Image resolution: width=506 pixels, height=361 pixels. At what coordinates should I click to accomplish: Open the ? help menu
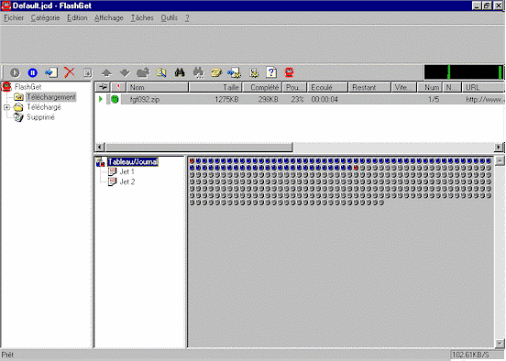187,17
